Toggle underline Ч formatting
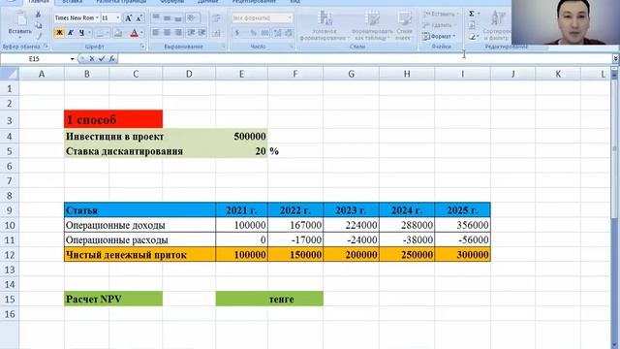The width and height of the screenshot is (620, 349). [81, 33]
